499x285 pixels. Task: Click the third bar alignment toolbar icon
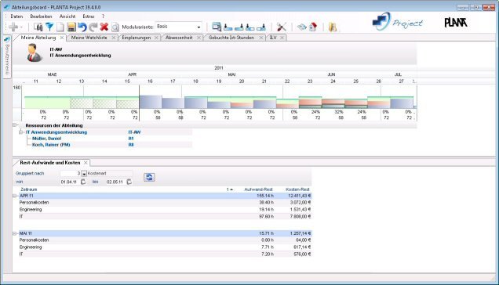[x=250, y=27]
